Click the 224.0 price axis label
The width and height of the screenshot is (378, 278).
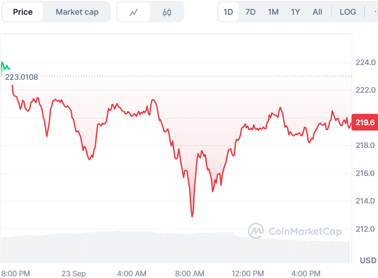(365, 62)
